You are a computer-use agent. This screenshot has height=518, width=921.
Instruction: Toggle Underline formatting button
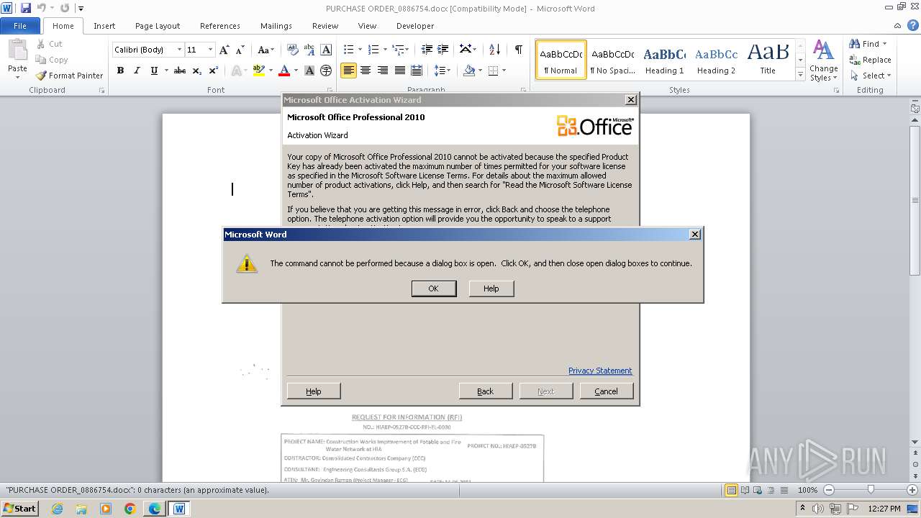click(154, 71)
